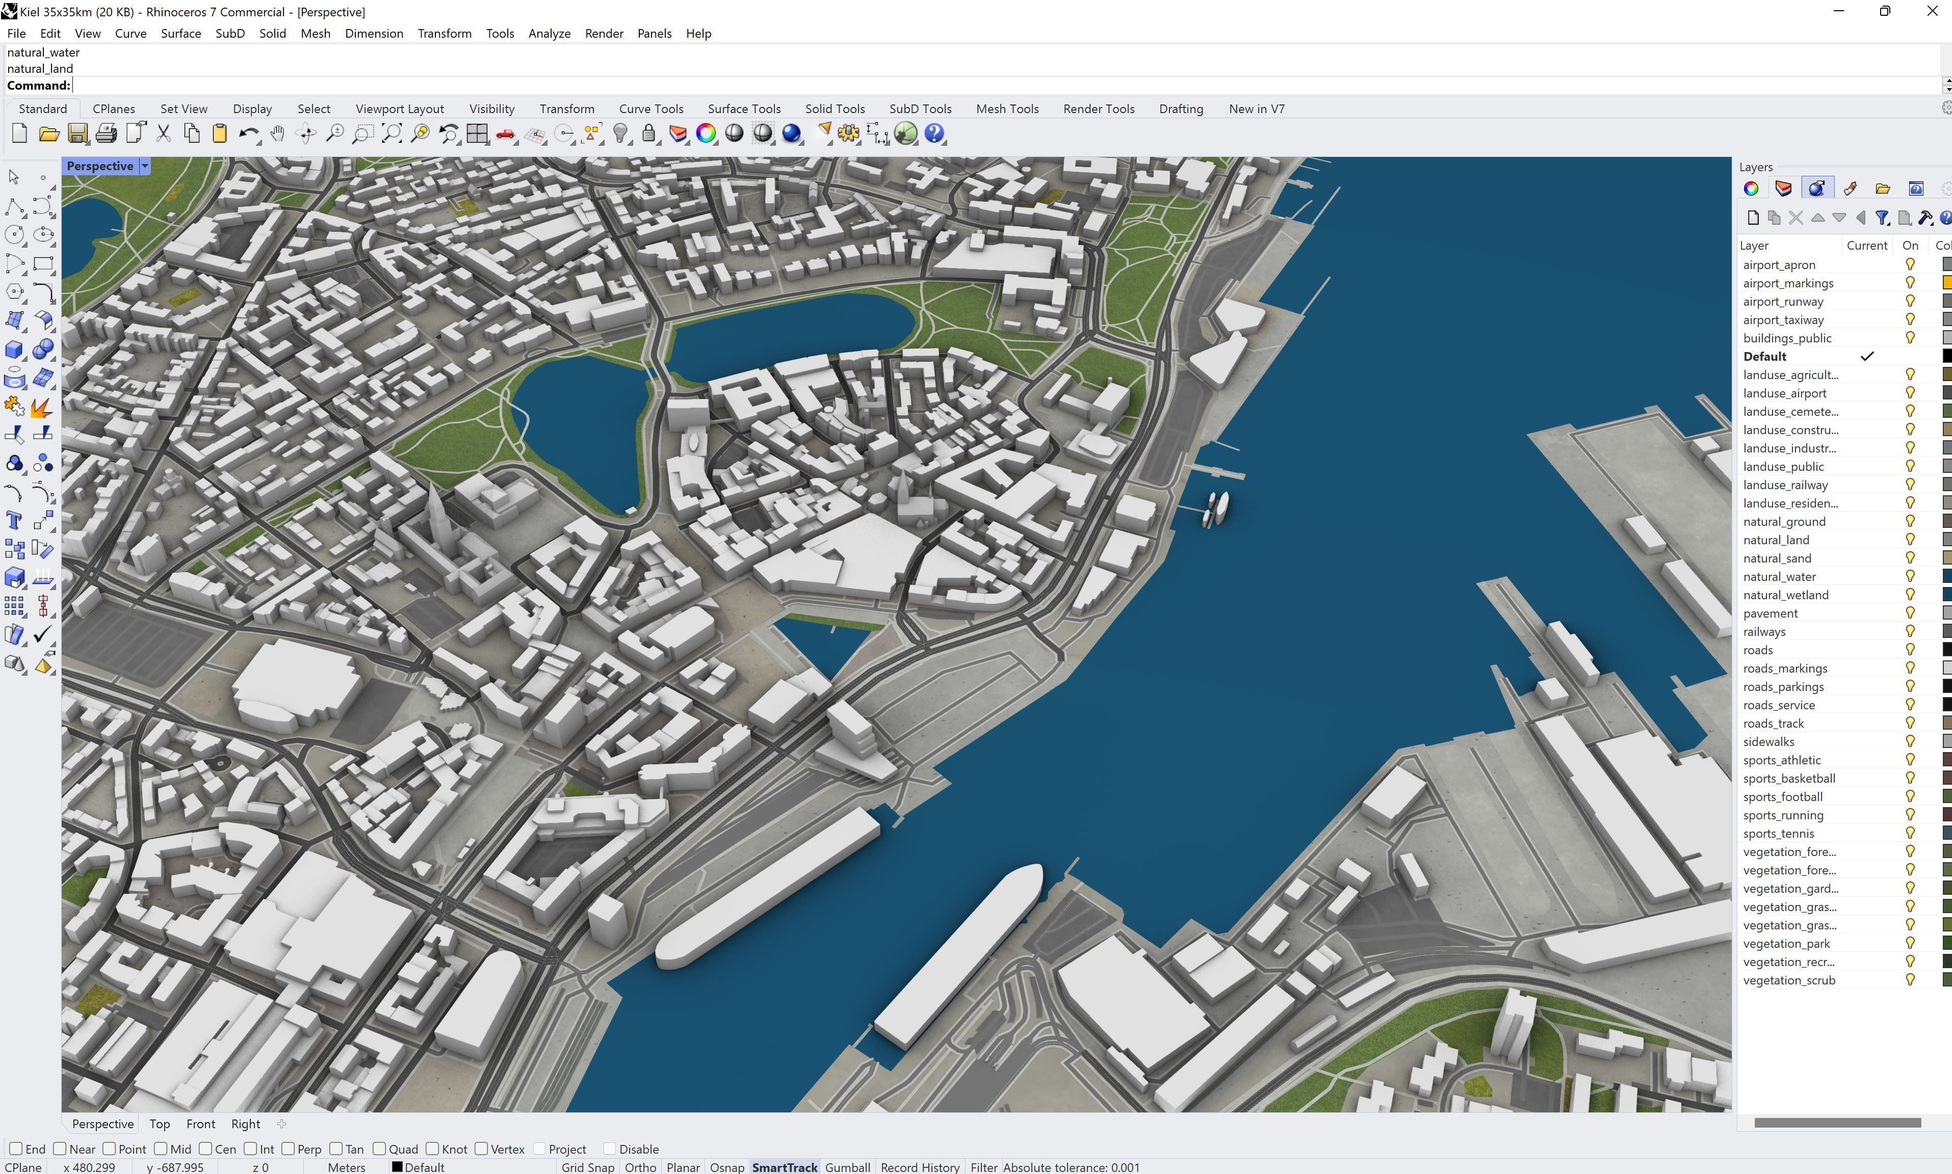Open the Perspective viewport title dropdown arrow
This screenshot has width=1952, height=1174.
click(x=145, y=166)
